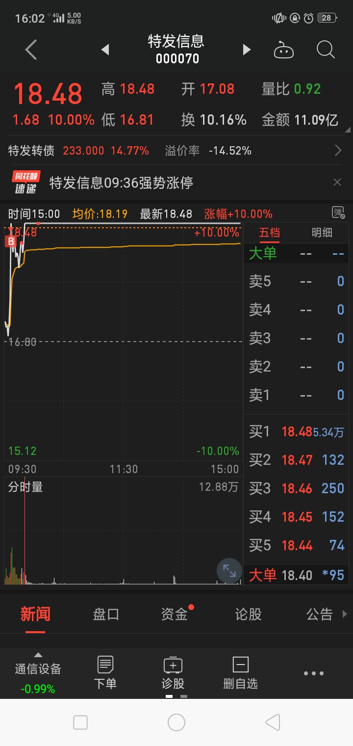
Task: Go to previous stock with left triangle
Action: tap(105, 50)
